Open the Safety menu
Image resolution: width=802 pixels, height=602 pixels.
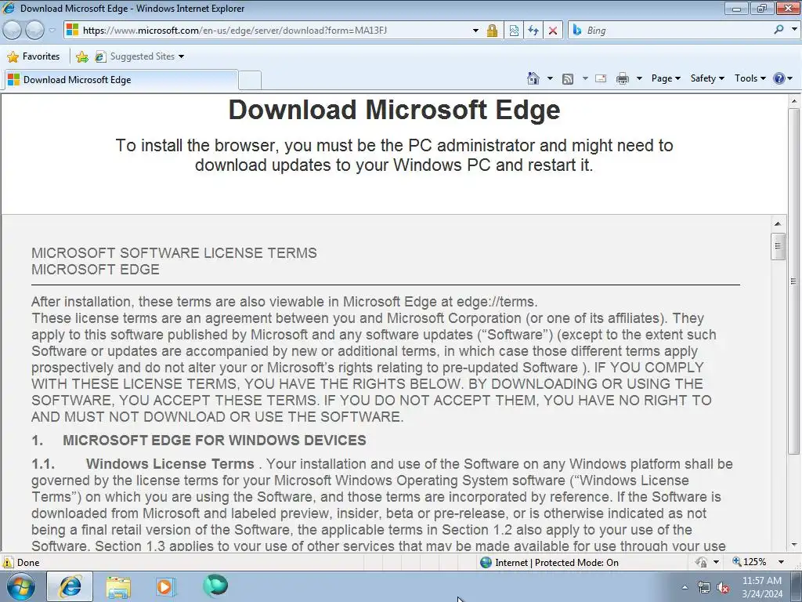click(x=707, y=78)
